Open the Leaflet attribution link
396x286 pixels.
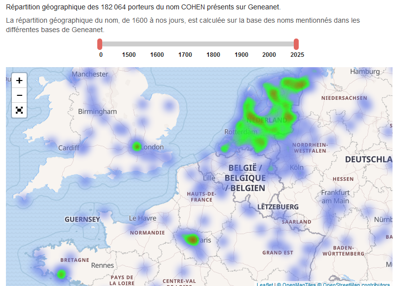tap(265, 284)
